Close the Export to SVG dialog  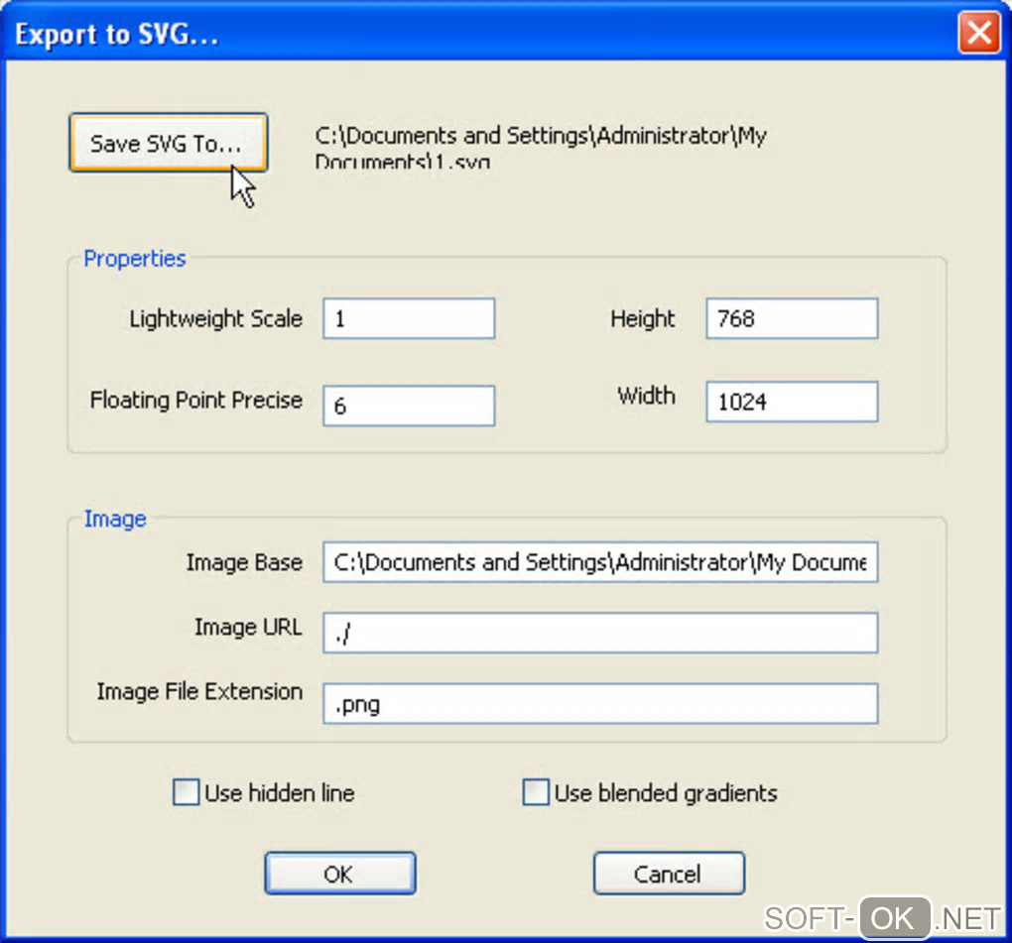coord(978,34)
